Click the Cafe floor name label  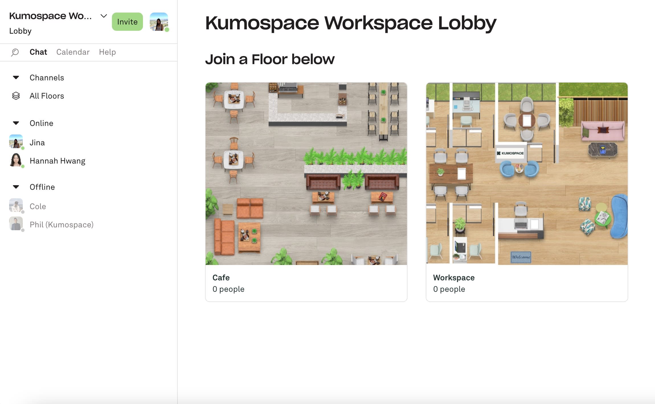(221, 278)
